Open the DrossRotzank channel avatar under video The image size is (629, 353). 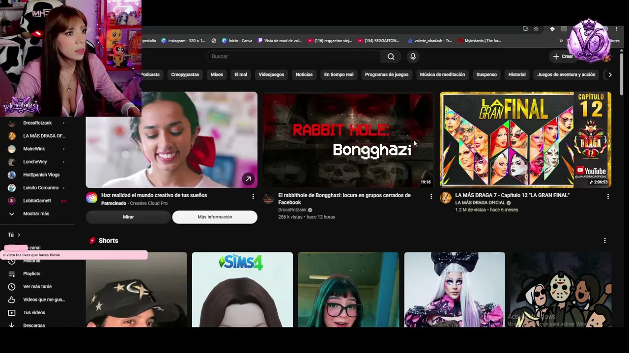(268, 198)
